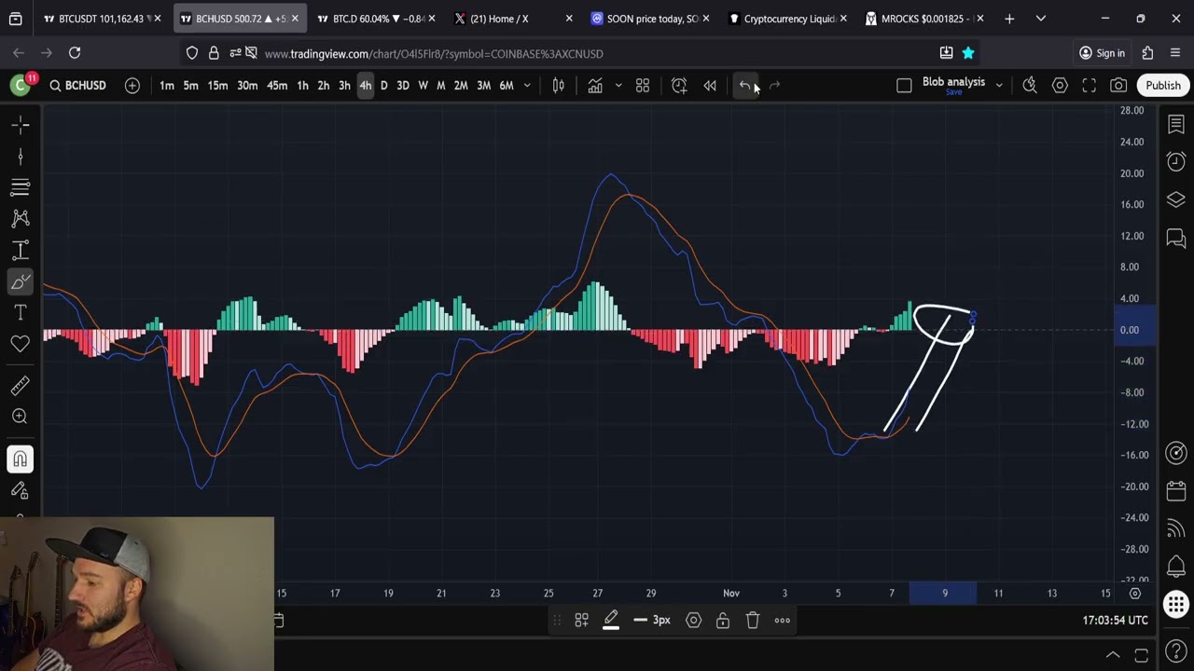Open the watchlist panel icon
The height and width of the screenshot is (671, 1194).
1175,124
